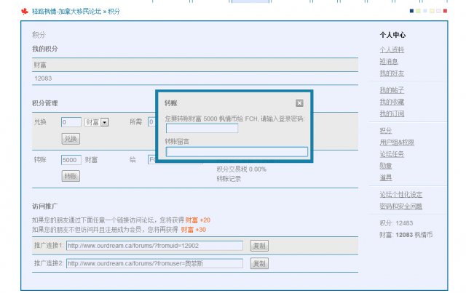The height and width of the screenshot is (293, 466).
Task: Open the 转账记录 link
Action: pos(229,179)
